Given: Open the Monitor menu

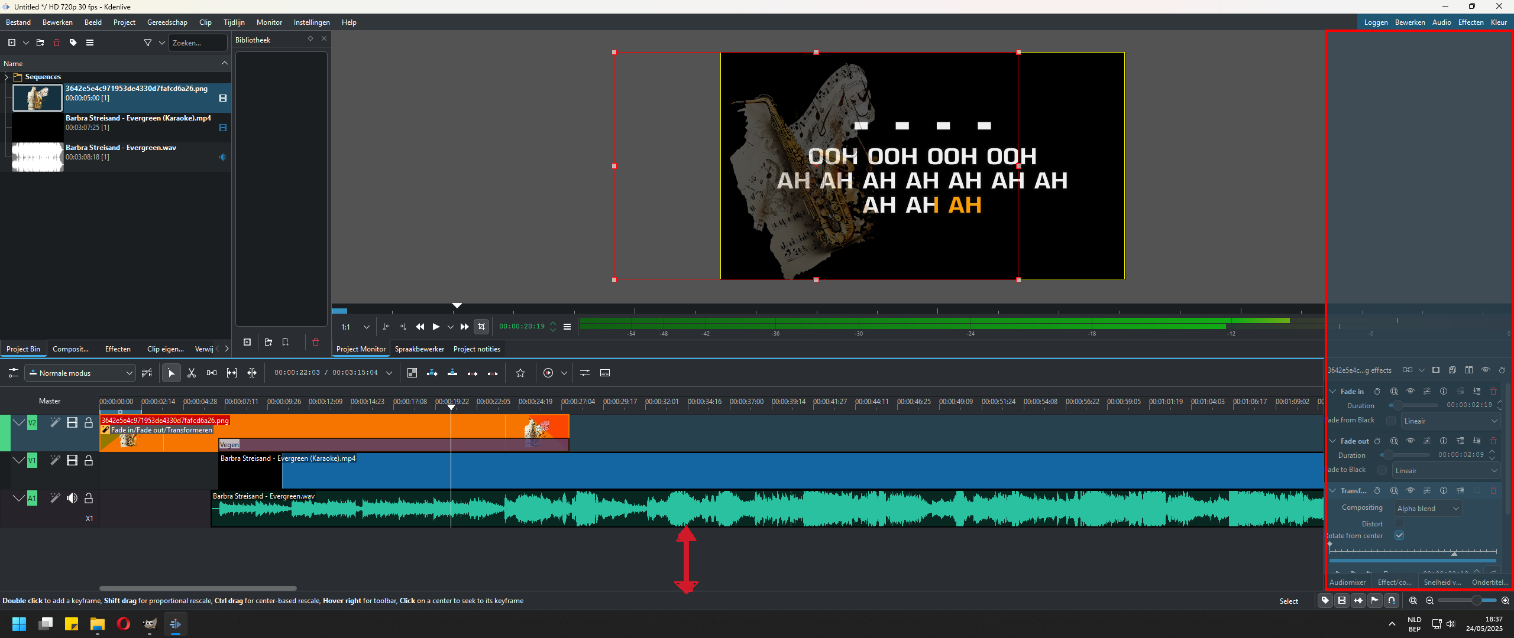Looking at the screenshot, I should (x=269, y=22).
